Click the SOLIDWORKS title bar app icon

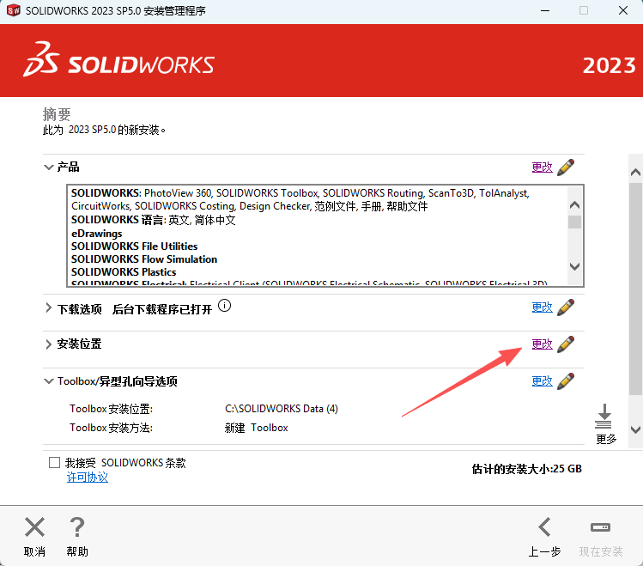13,10
